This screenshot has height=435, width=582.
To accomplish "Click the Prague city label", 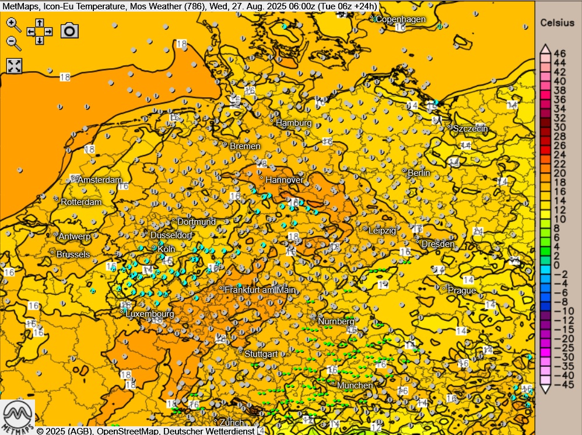I will tap(462, 290).
